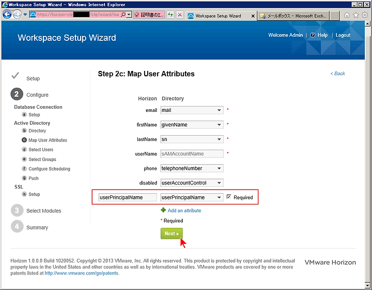The height and width of the screenshot is (290, 372).
Task: Select Configure Scheduling substep
Action: [x=50, y=169]
